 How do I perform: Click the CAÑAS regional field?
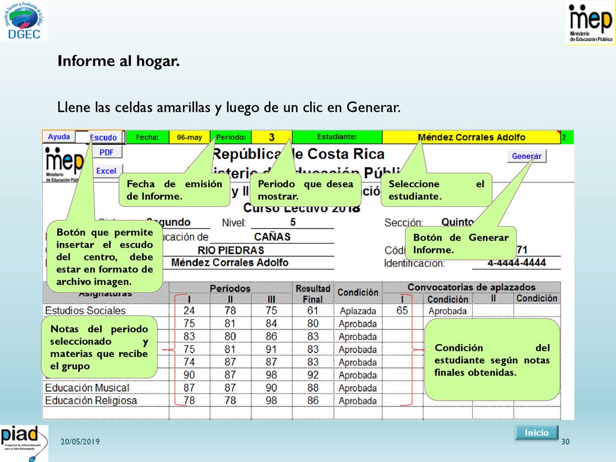coord(272,237)
